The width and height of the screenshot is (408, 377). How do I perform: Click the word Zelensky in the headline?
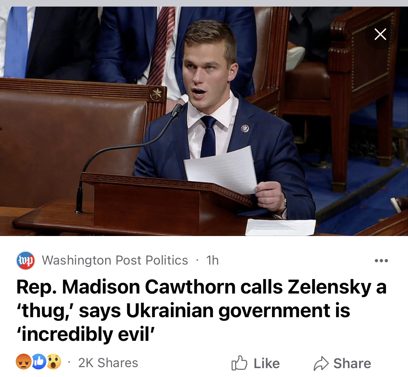point(329,287)
